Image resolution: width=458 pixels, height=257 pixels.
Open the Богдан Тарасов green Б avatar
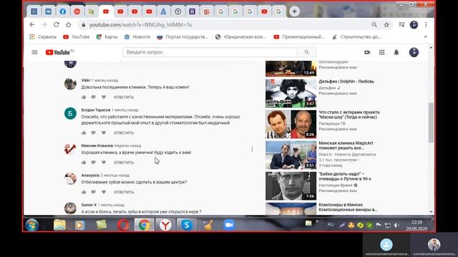click(70, 114)
